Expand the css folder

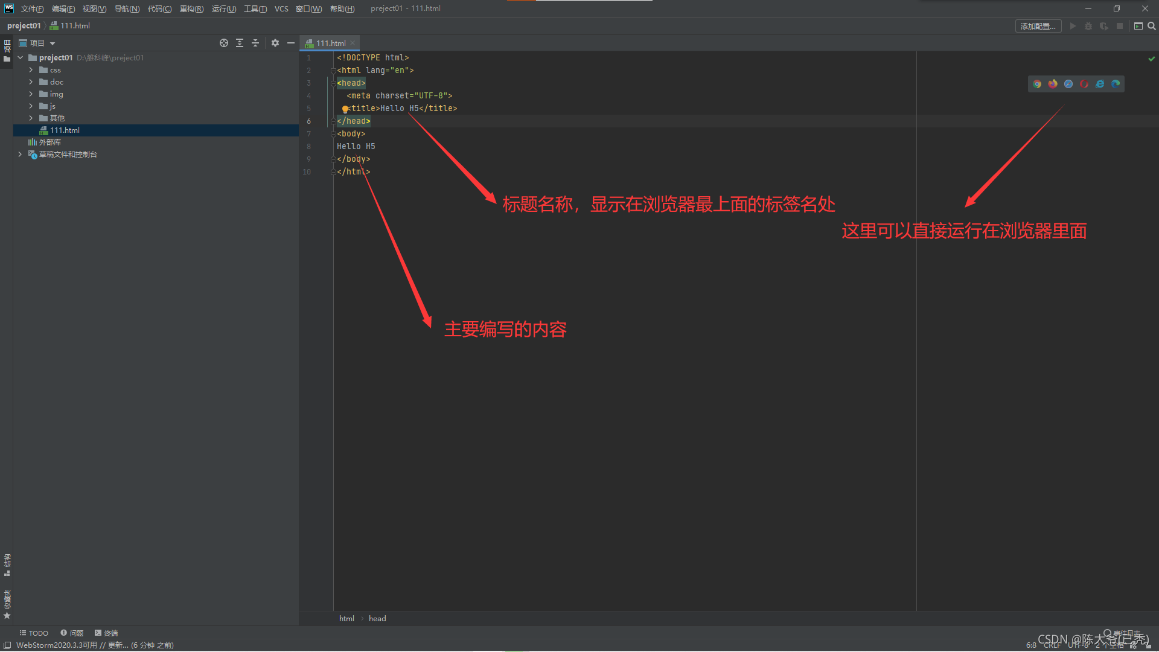tap(31, 70)
